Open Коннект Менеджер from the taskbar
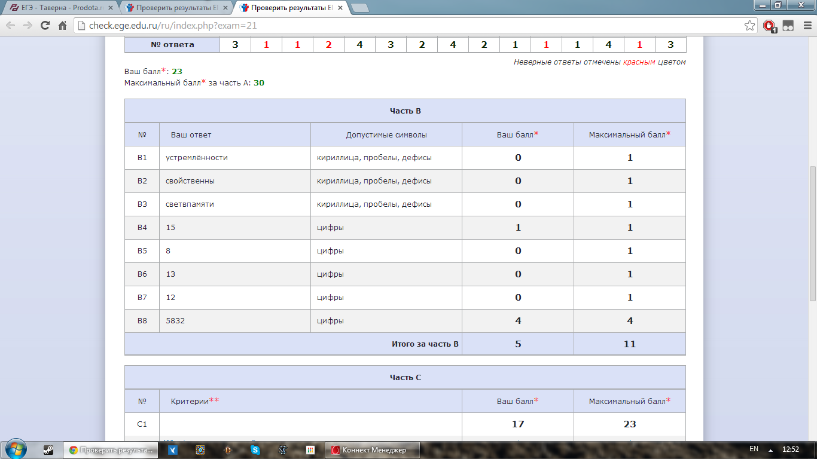The height and width of the screenshot is (459, 817). point(372,450)
